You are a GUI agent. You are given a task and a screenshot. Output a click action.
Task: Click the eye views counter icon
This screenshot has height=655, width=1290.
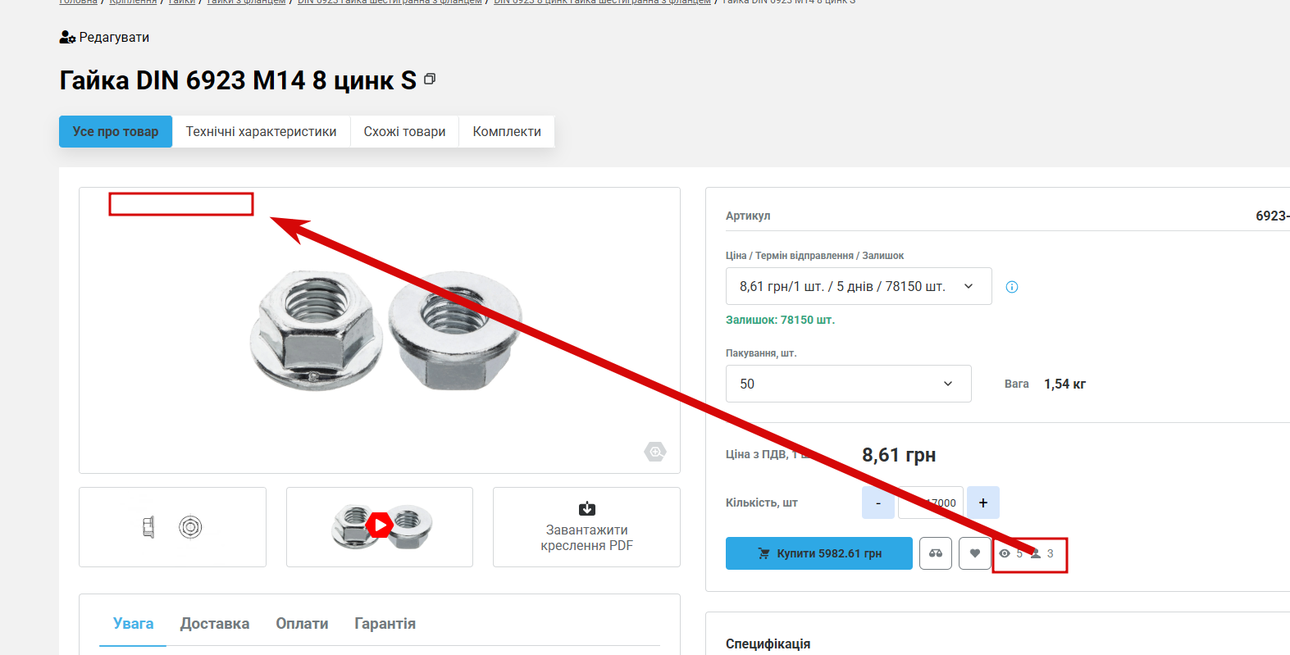(1005, 553)
